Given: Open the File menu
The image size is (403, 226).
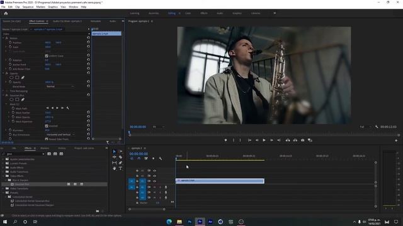Looking at the screenshot, I should tap(3, 7).
